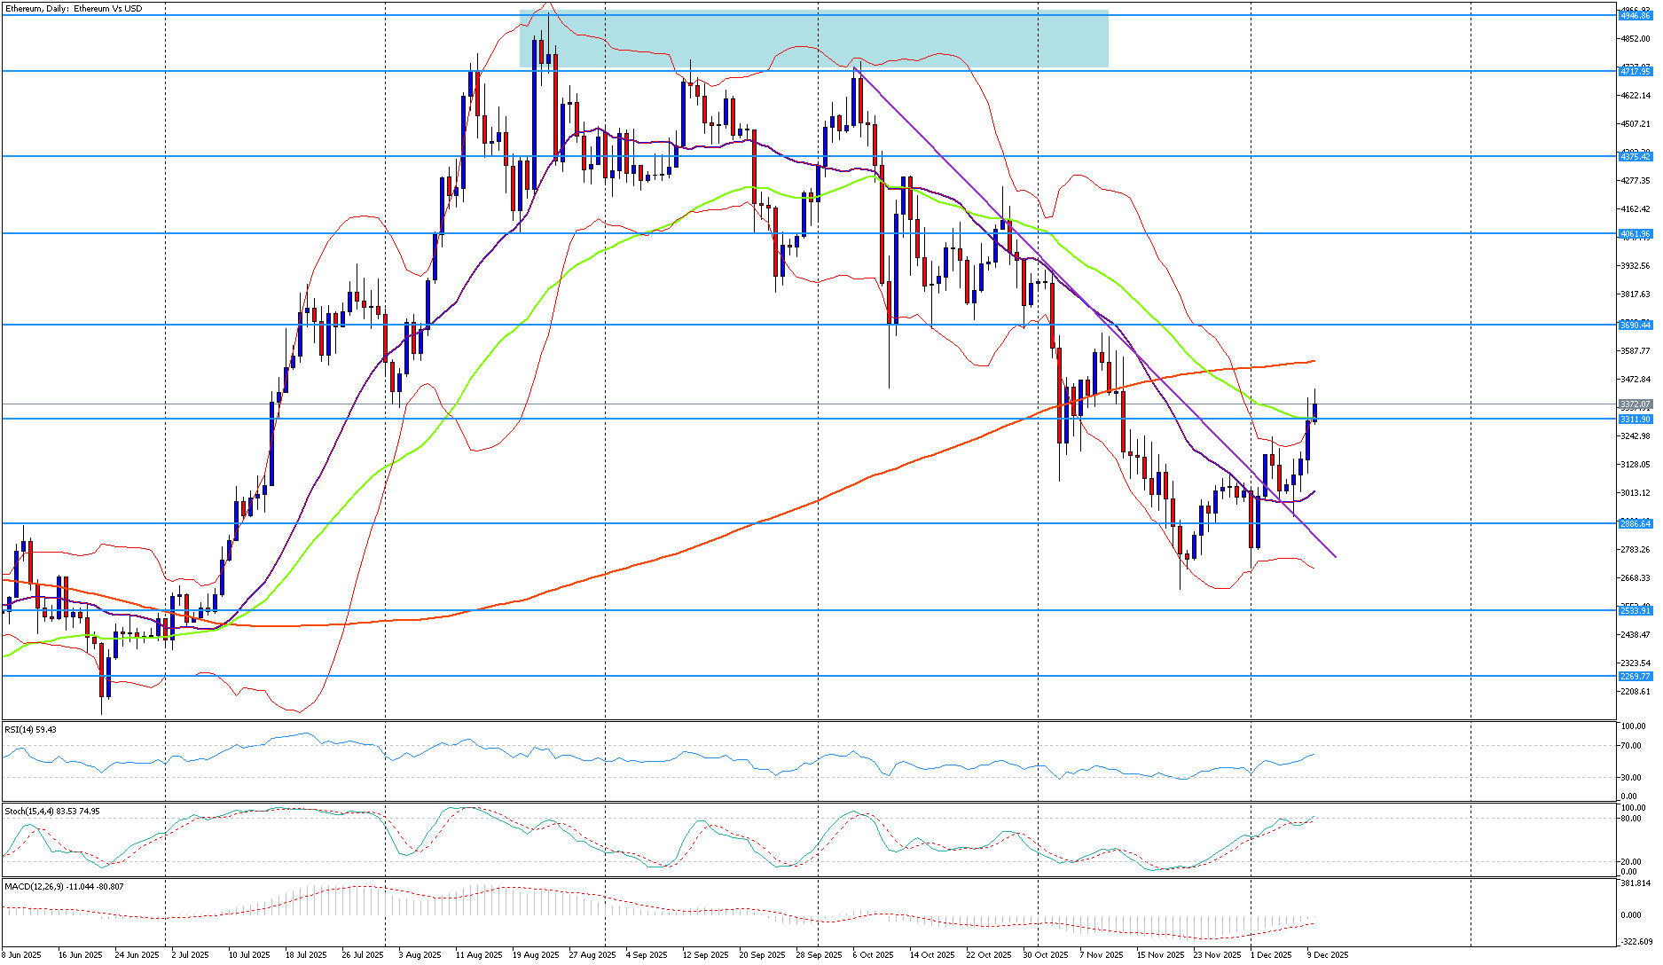
Task: Click the '3 Aug 2025' date label
Action: coord(420,955)
